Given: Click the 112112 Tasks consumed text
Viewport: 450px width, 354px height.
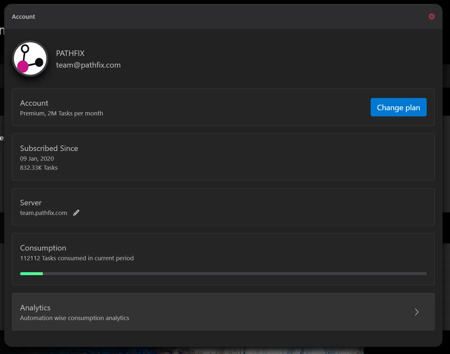Looking at the screenshot, I should tap(77, 258).
